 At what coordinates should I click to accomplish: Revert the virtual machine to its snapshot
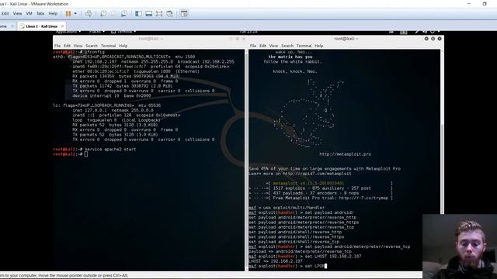pyautogui.click(x=113, y=14)
